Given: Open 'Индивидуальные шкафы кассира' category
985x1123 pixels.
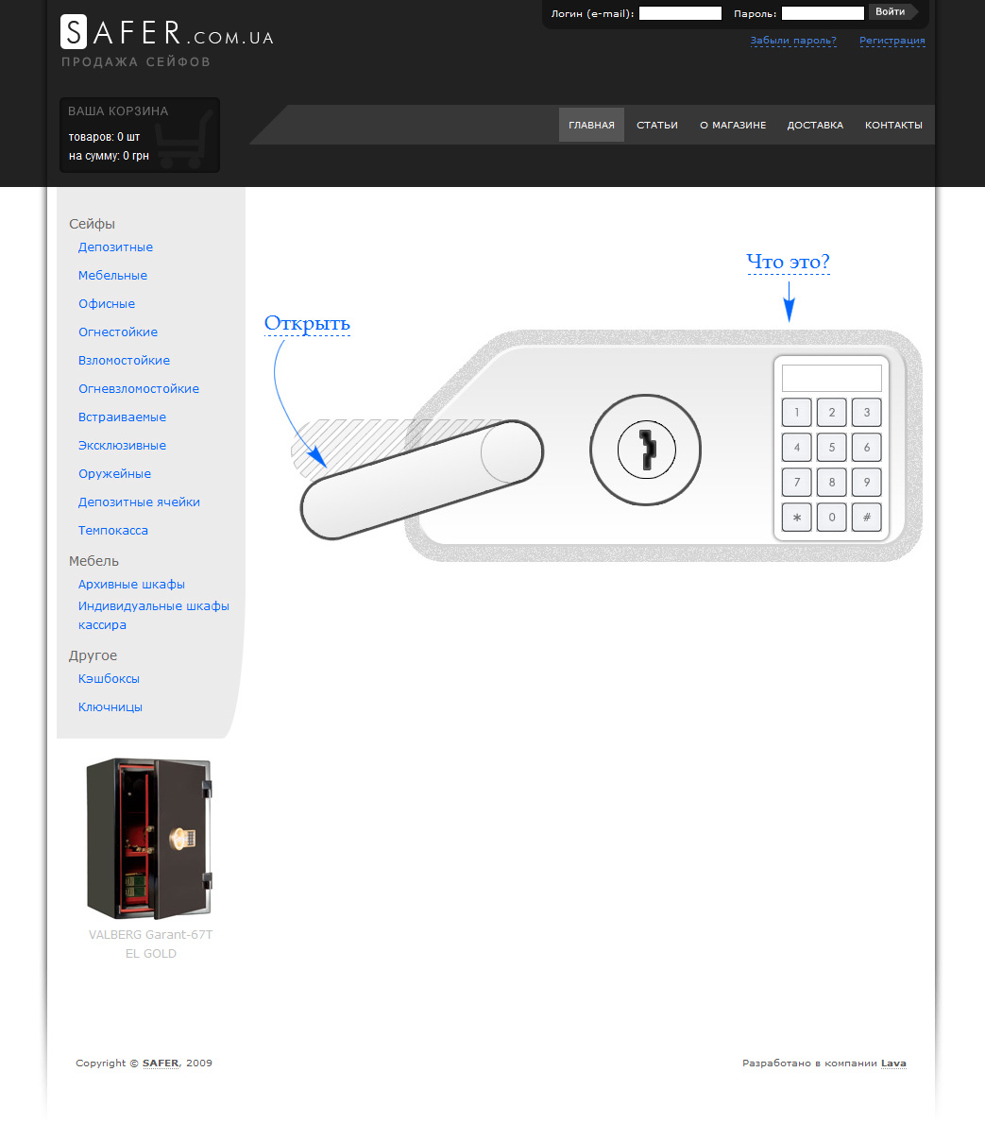Looking at the screenshot, I should 154,615.
